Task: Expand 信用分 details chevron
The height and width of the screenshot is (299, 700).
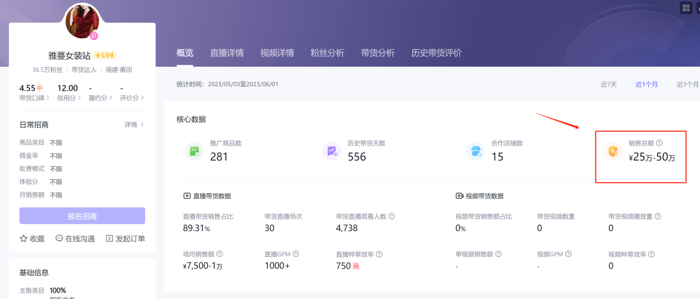Action: click(80, 98)
